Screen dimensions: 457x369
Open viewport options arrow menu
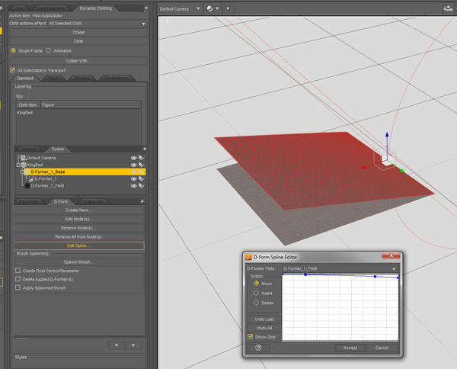click(228, 8)
